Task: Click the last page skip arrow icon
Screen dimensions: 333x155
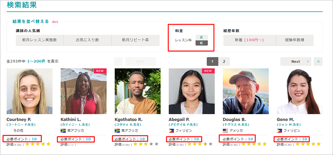Action: point(318,62)
